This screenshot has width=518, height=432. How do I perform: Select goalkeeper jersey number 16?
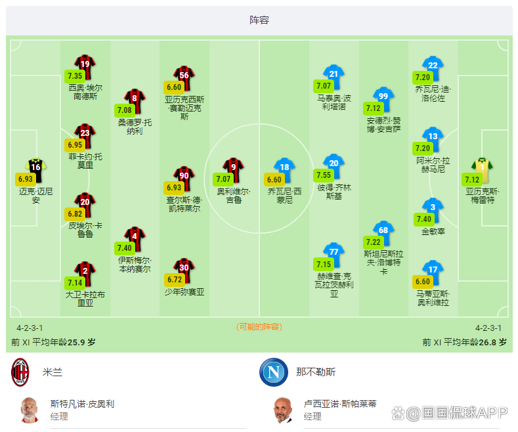[35, 170]
